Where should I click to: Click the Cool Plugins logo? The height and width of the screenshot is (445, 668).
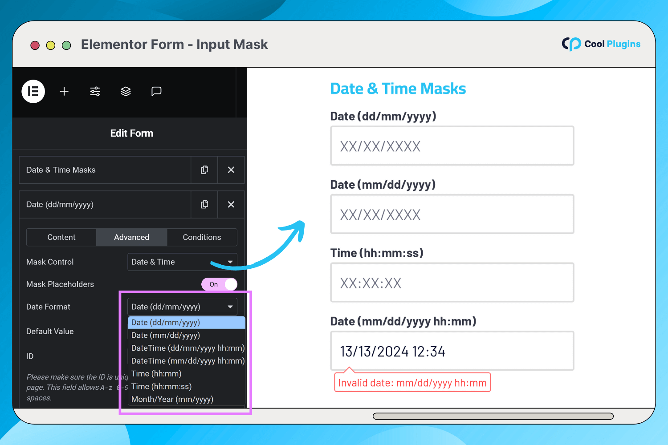tap(601, 44)
